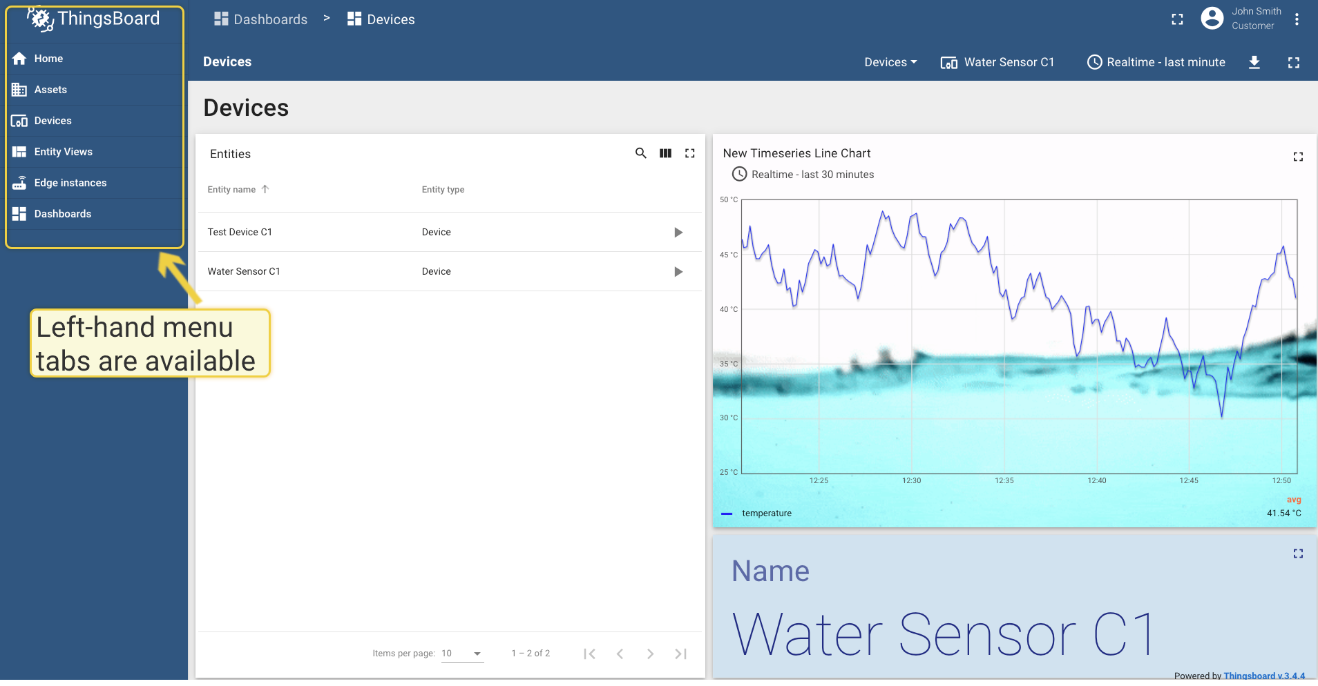This screenshot has height=686, width=1318.
Task: Expand the Timeseries Line Chart to fullscreen
Action: 1298,157
